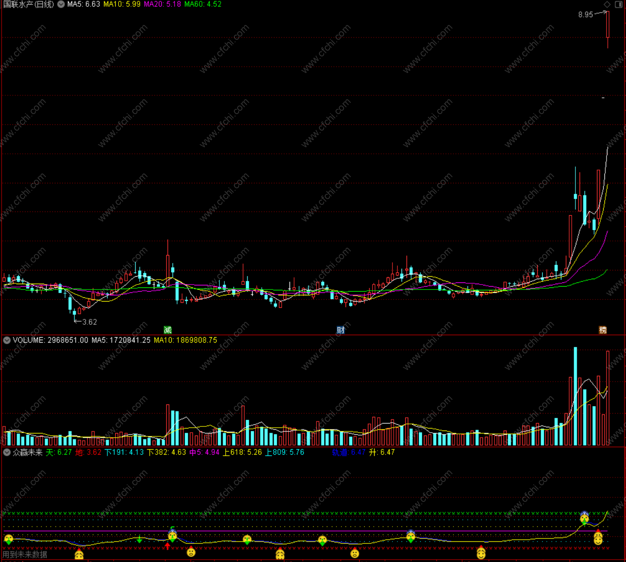Select the magenta MA20: 5.18 label
626x562 pixels.
[163, 4]
